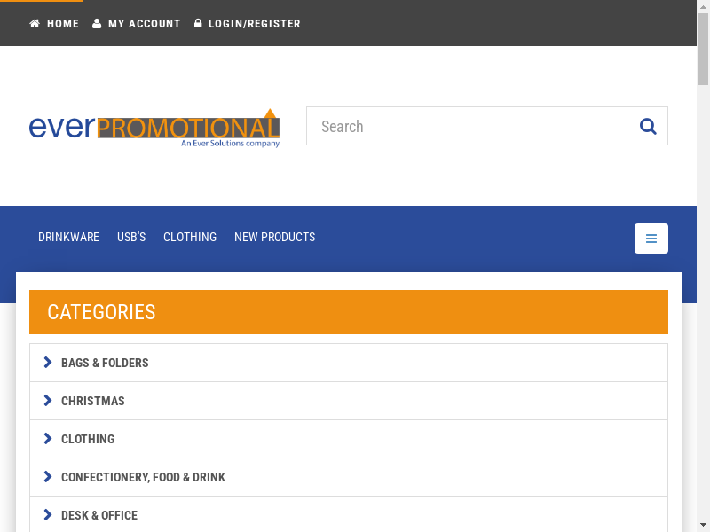Screen dimensions: 710x532
Task: Open the Desk & Office category
Action: tap(99, 515)
